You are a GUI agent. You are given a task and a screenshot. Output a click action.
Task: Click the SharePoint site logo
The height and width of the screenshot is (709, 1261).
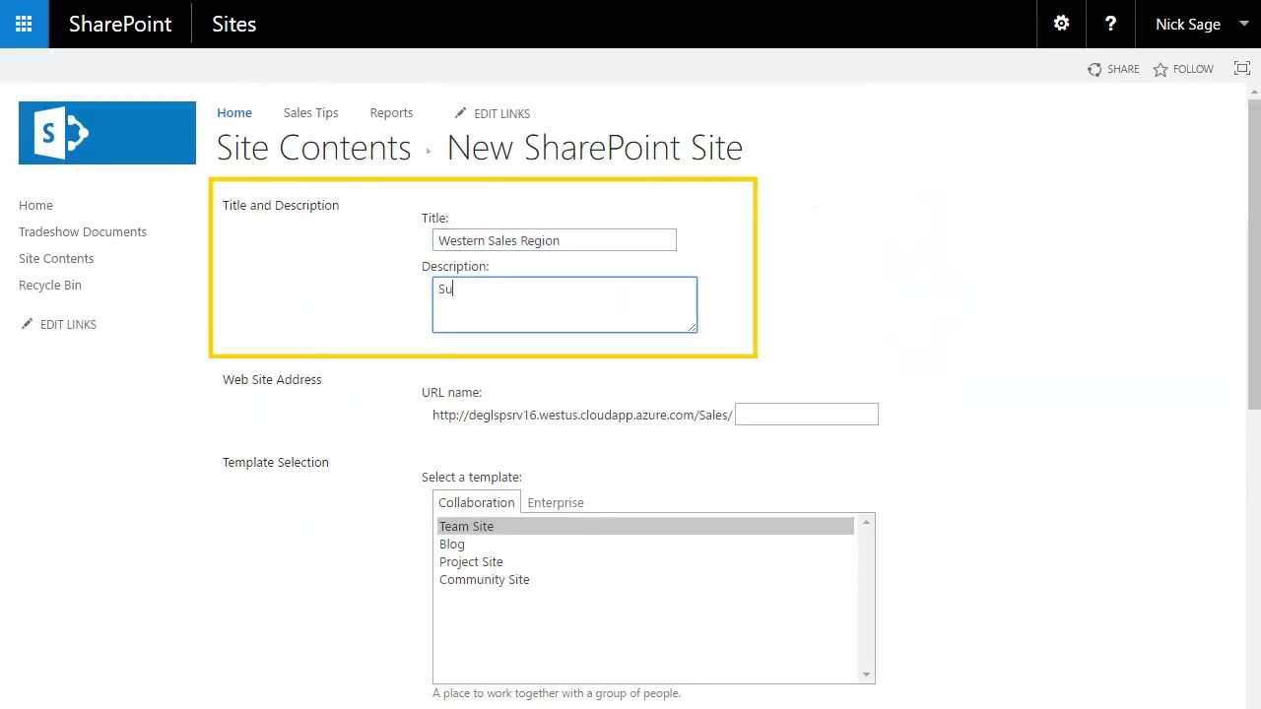pyautogui.click(x=106, y=132)
